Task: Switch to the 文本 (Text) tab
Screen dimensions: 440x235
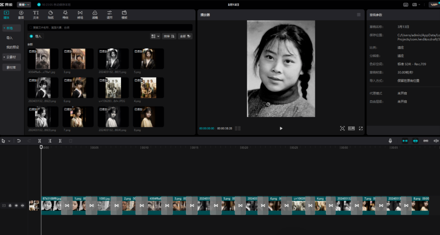Action: (x=36, y=15)
